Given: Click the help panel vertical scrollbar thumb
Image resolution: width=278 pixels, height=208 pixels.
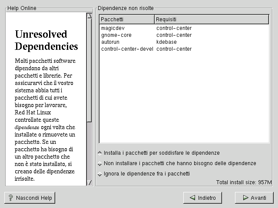Looking at the screenshot, I should point(89,69).
